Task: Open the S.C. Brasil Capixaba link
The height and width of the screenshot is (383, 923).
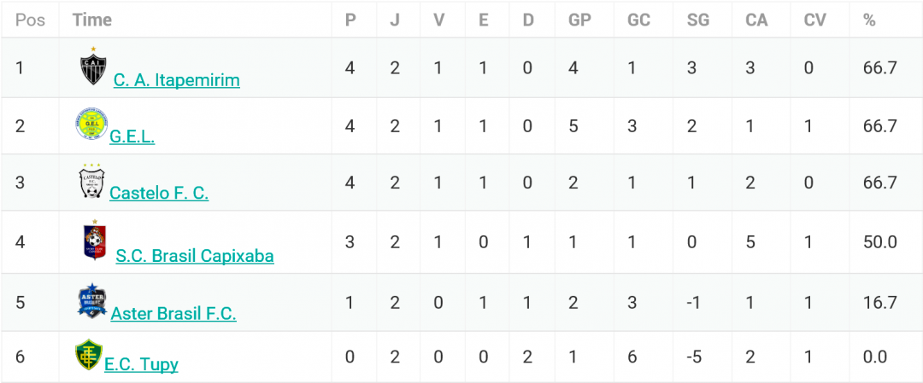Action: click(195, 256)
